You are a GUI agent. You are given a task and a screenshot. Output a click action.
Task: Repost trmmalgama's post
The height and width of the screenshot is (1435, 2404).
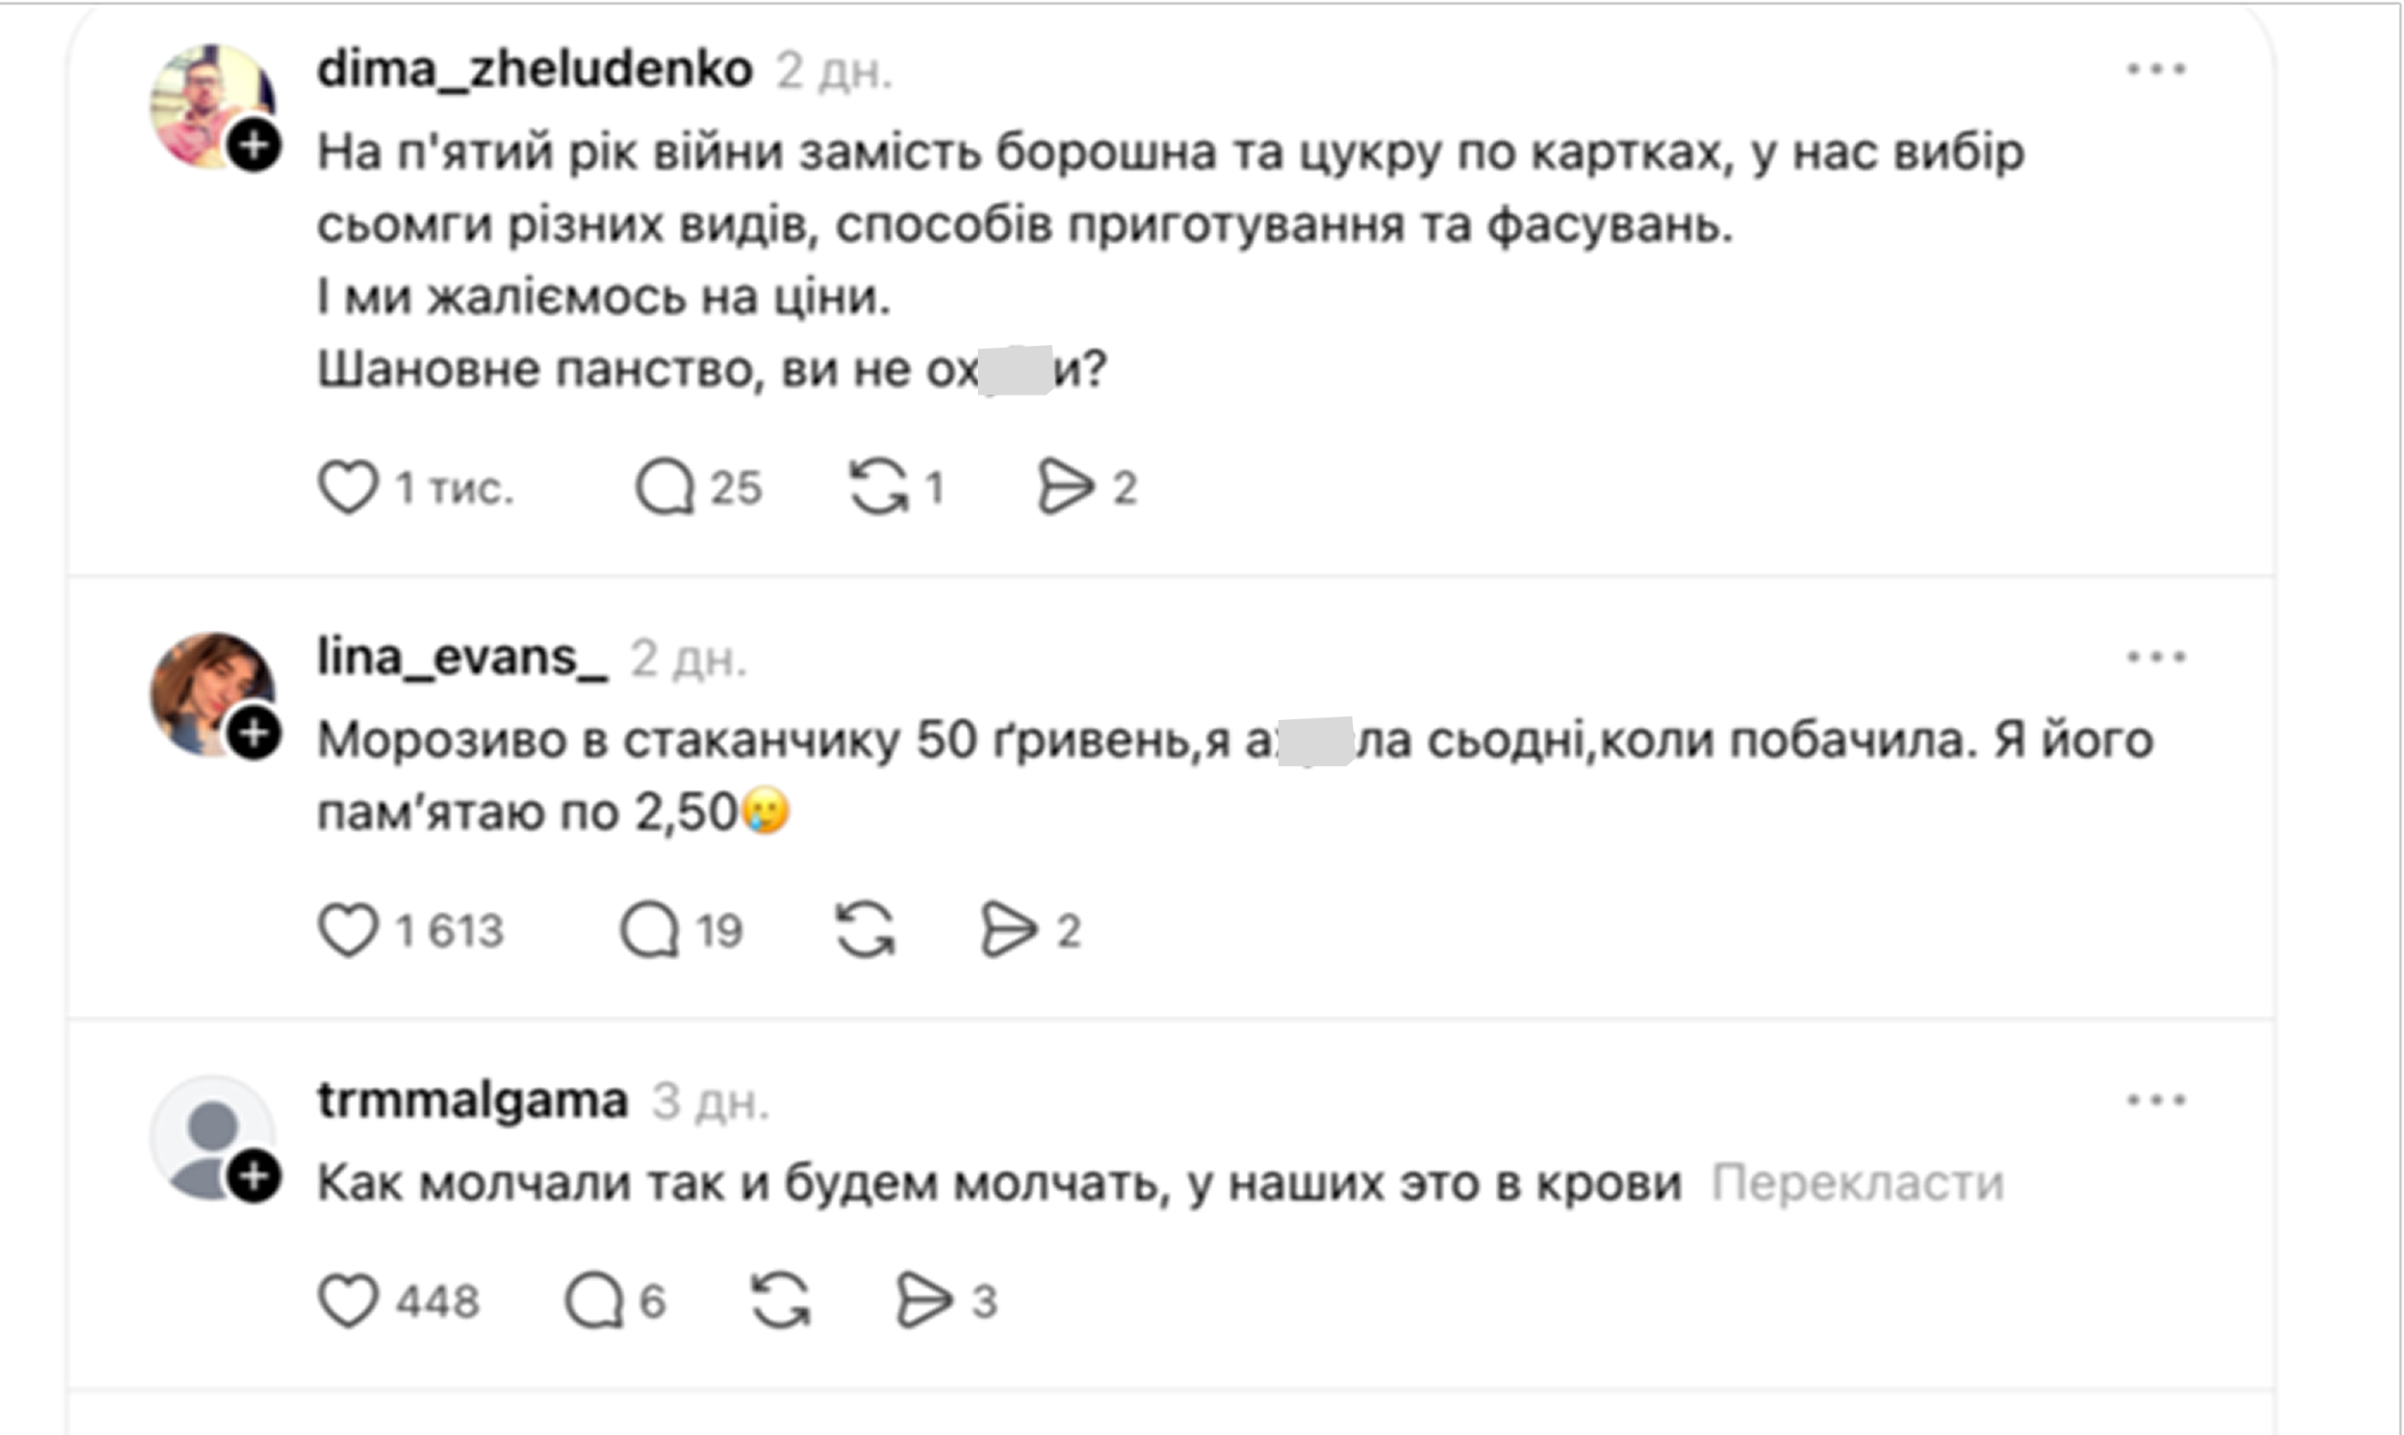[781, 1301]
